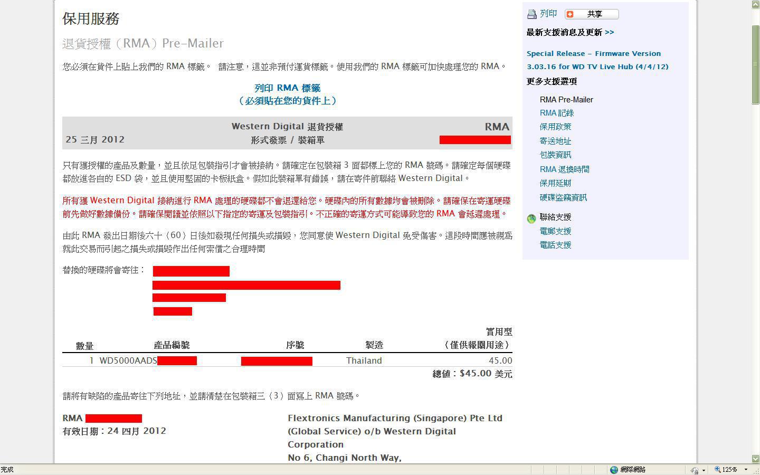Open the 硬碟盜竊資訊 sidebar link
The width and height of the screenshot is (760, 475).
pyautogui.click(x=563, y=197)
